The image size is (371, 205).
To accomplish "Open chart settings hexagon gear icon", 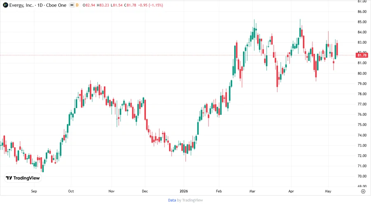I will tap(363, 191).
